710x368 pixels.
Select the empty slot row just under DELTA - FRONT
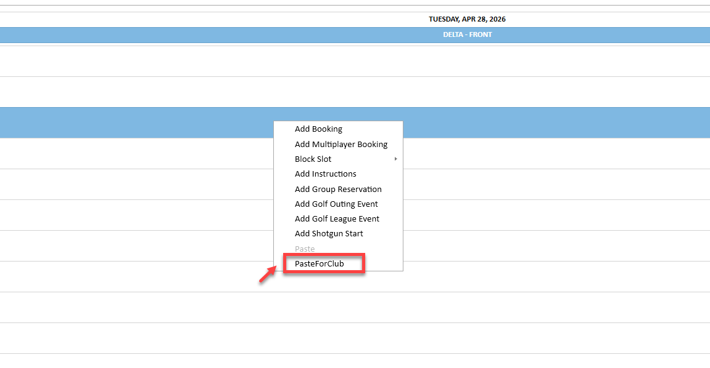(x=355, y=62)
